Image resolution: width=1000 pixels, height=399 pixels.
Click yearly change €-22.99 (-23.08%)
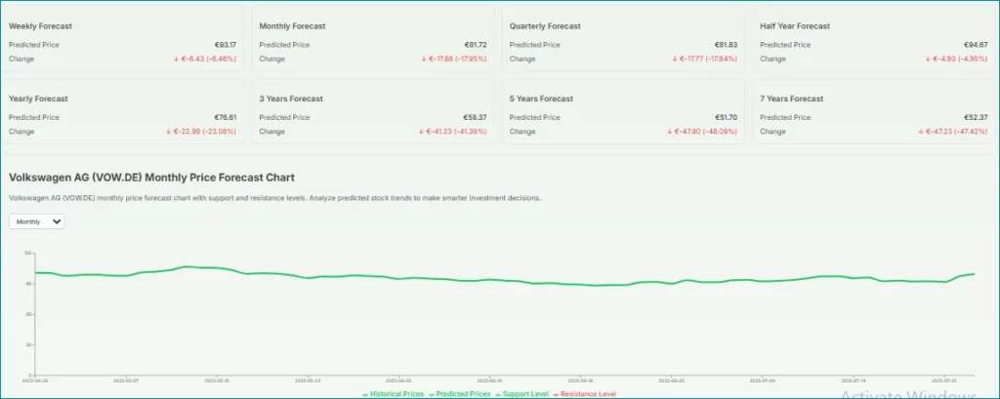(201, 132)
